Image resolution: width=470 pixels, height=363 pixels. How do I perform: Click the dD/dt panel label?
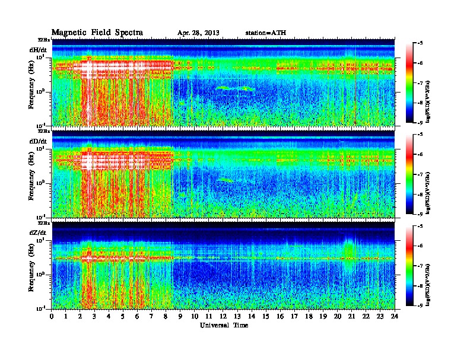coord(38,141)
